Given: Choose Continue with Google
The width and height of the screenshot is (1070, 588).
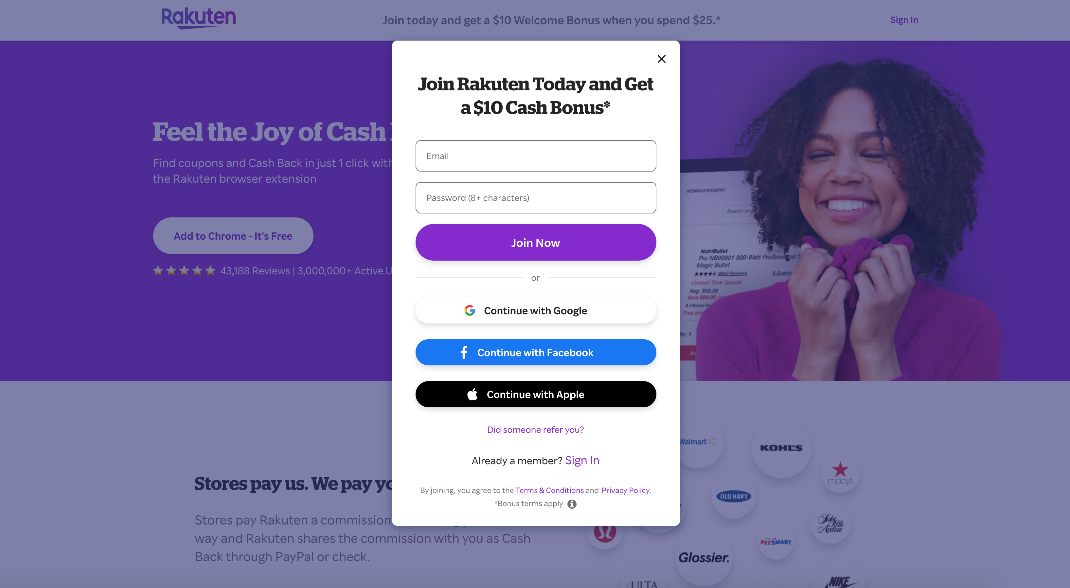Looking at the screenshot, I should click(535, 310).
